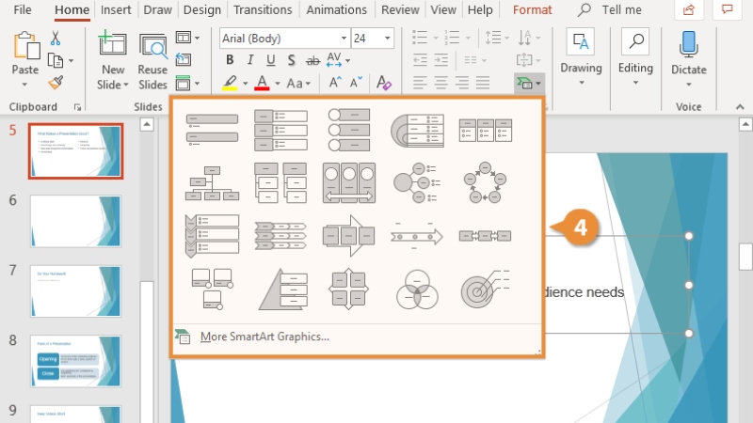Click the Share button in title area
Viewport: 753px width, 423px height.
tap(689, 9)
